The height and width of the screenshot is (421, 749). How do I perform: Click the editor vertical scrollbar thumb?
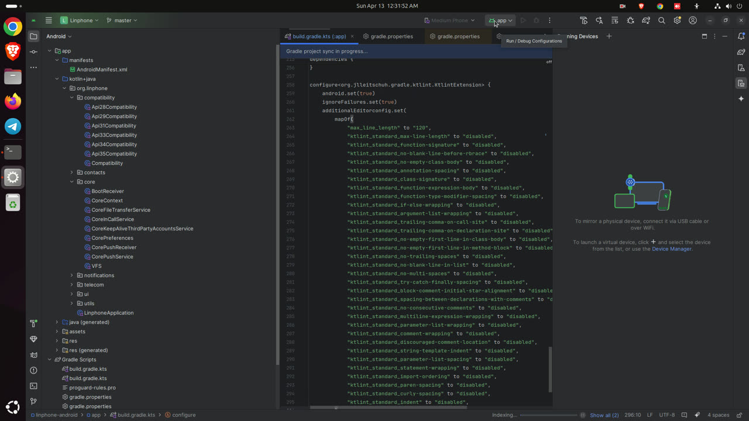(549, 370)
